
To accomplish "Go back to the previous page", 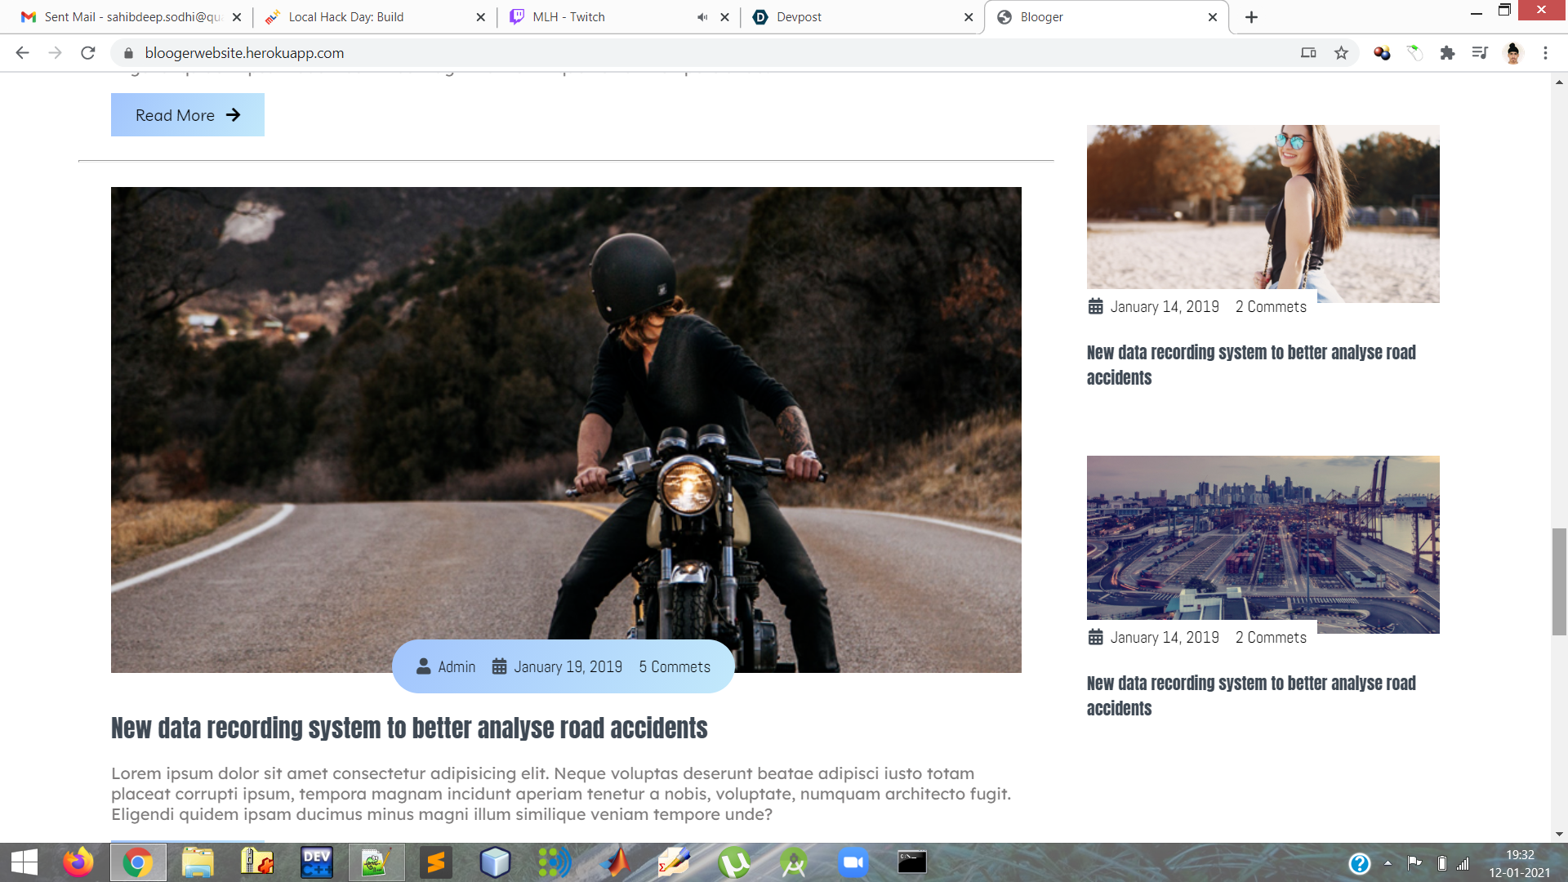I will [x=22, y=53].
